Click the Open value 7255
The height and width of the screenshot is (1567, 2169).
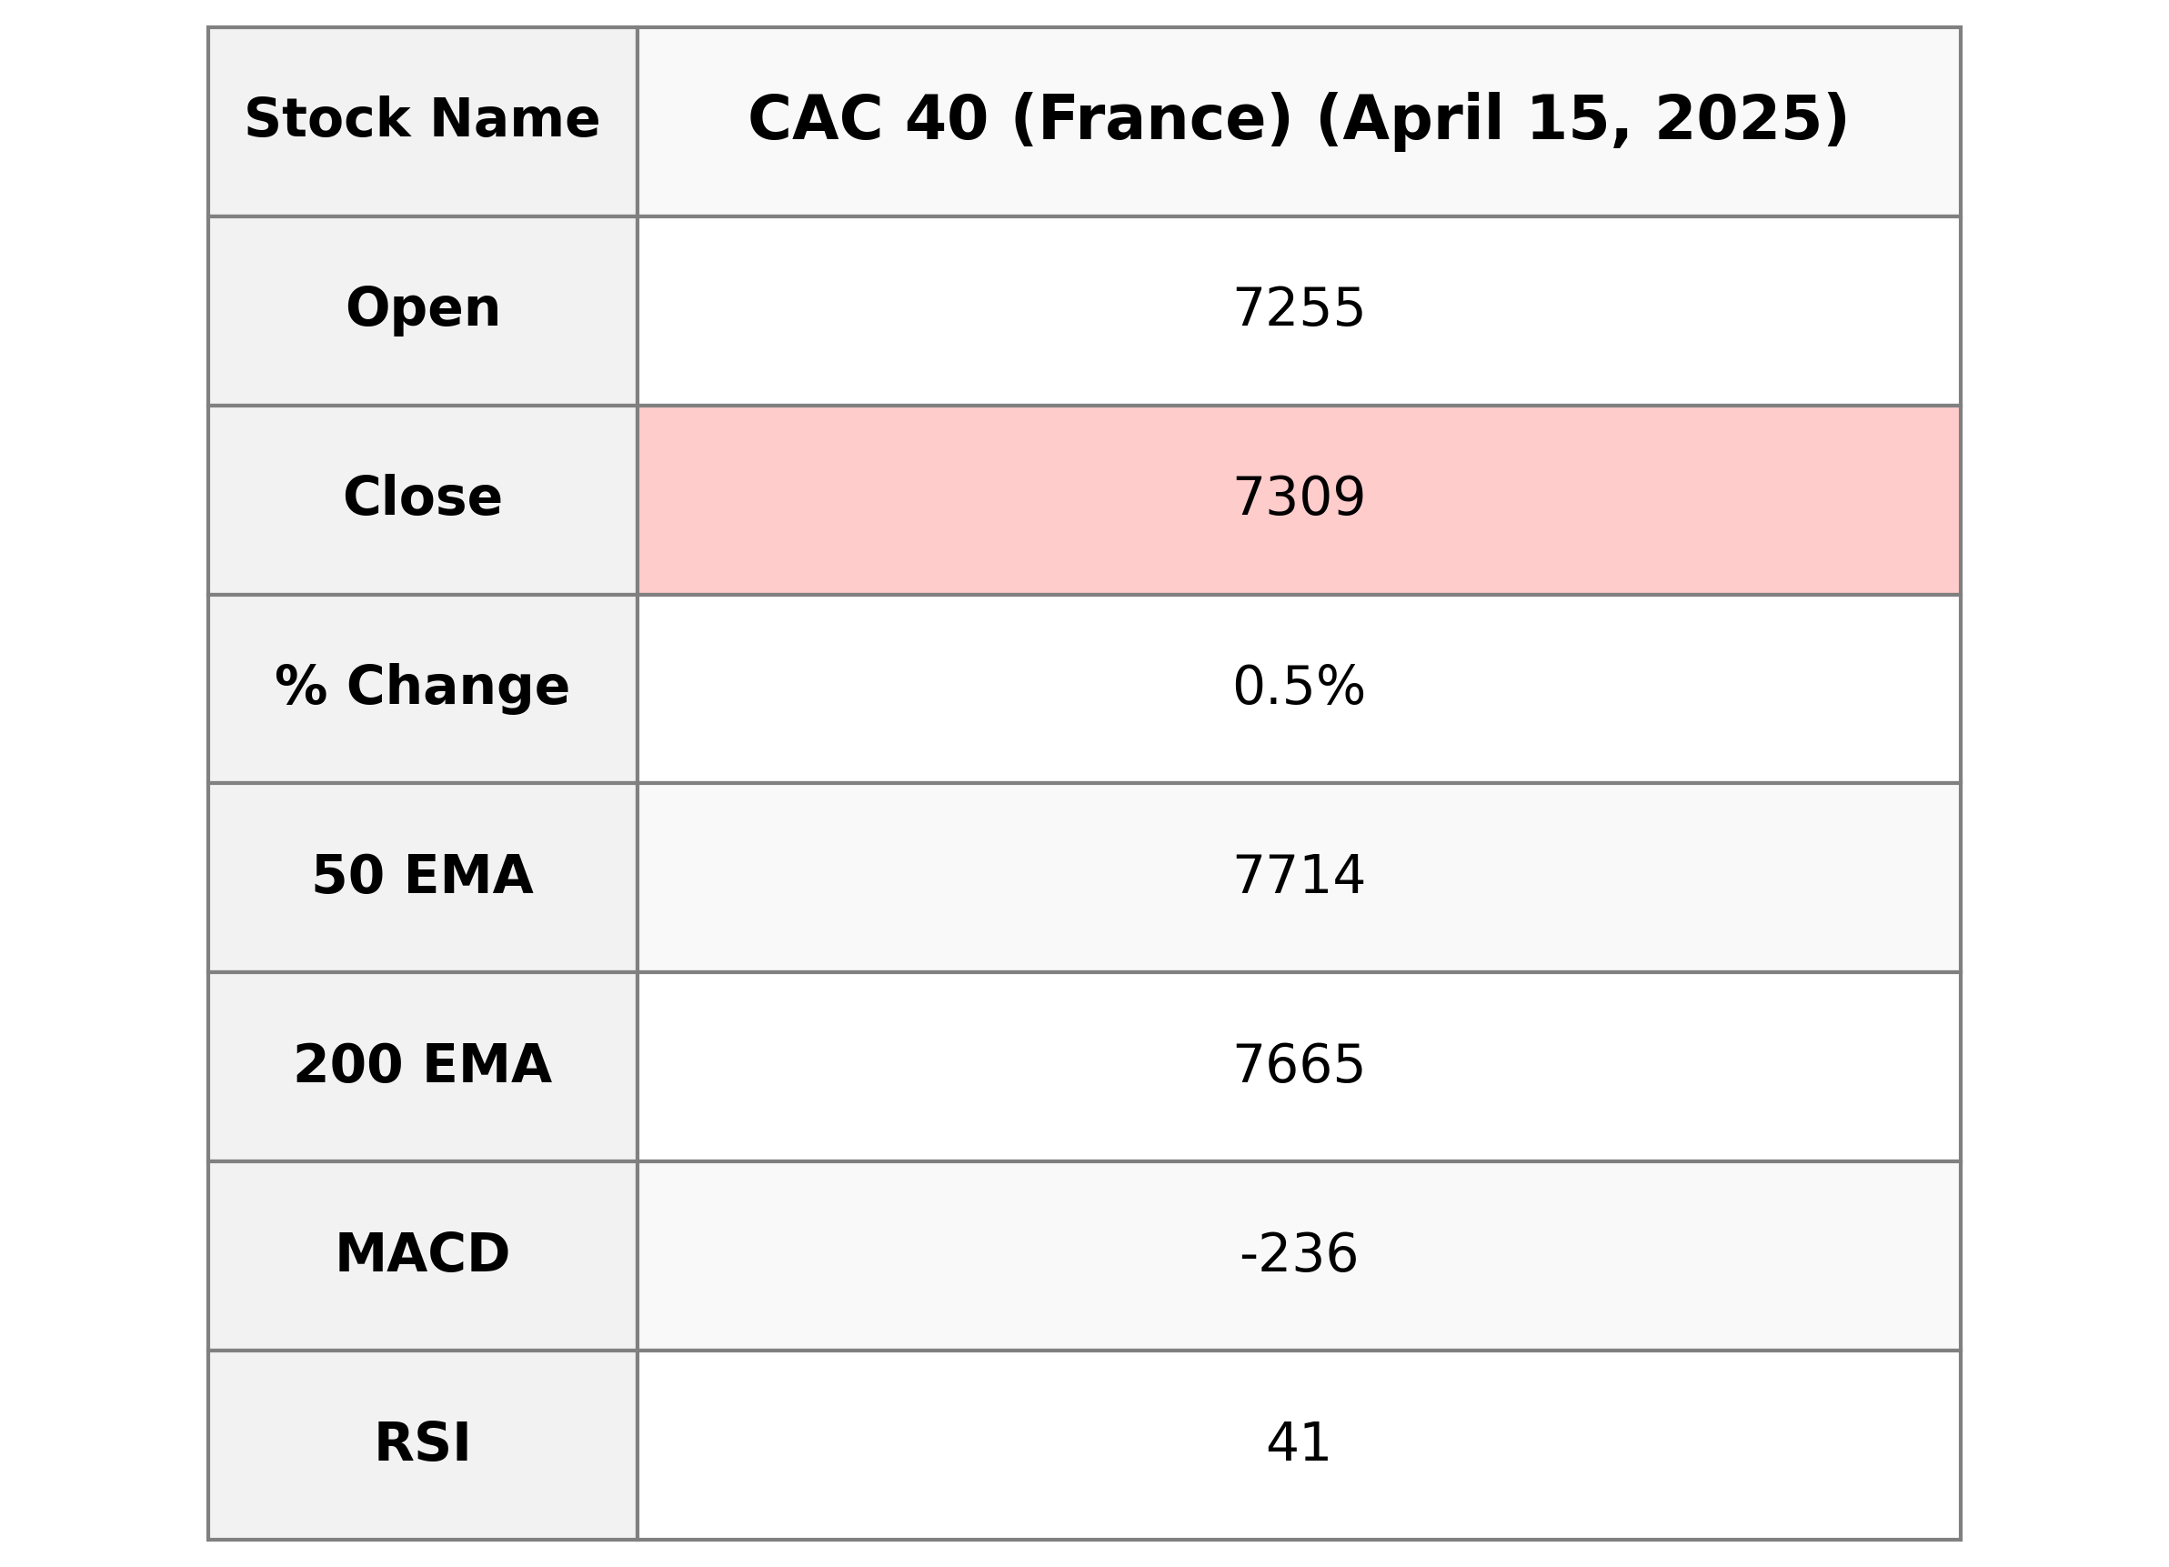[1298, 309]
